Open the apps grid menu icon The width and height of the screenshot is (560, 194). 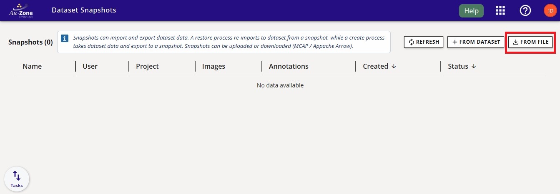point(500,11)
